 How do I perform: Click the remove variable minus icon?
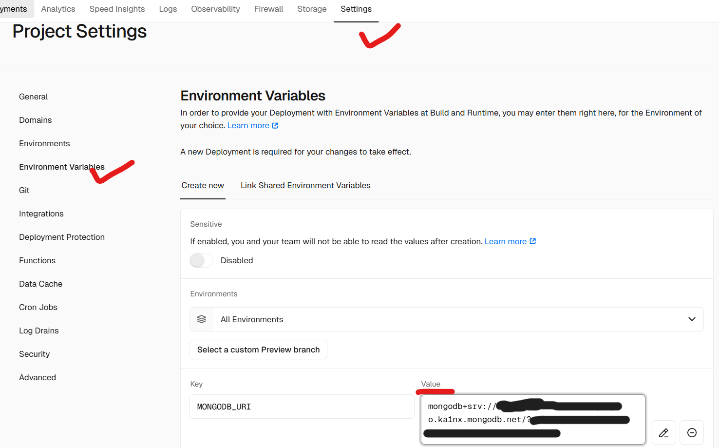(692, 432)
